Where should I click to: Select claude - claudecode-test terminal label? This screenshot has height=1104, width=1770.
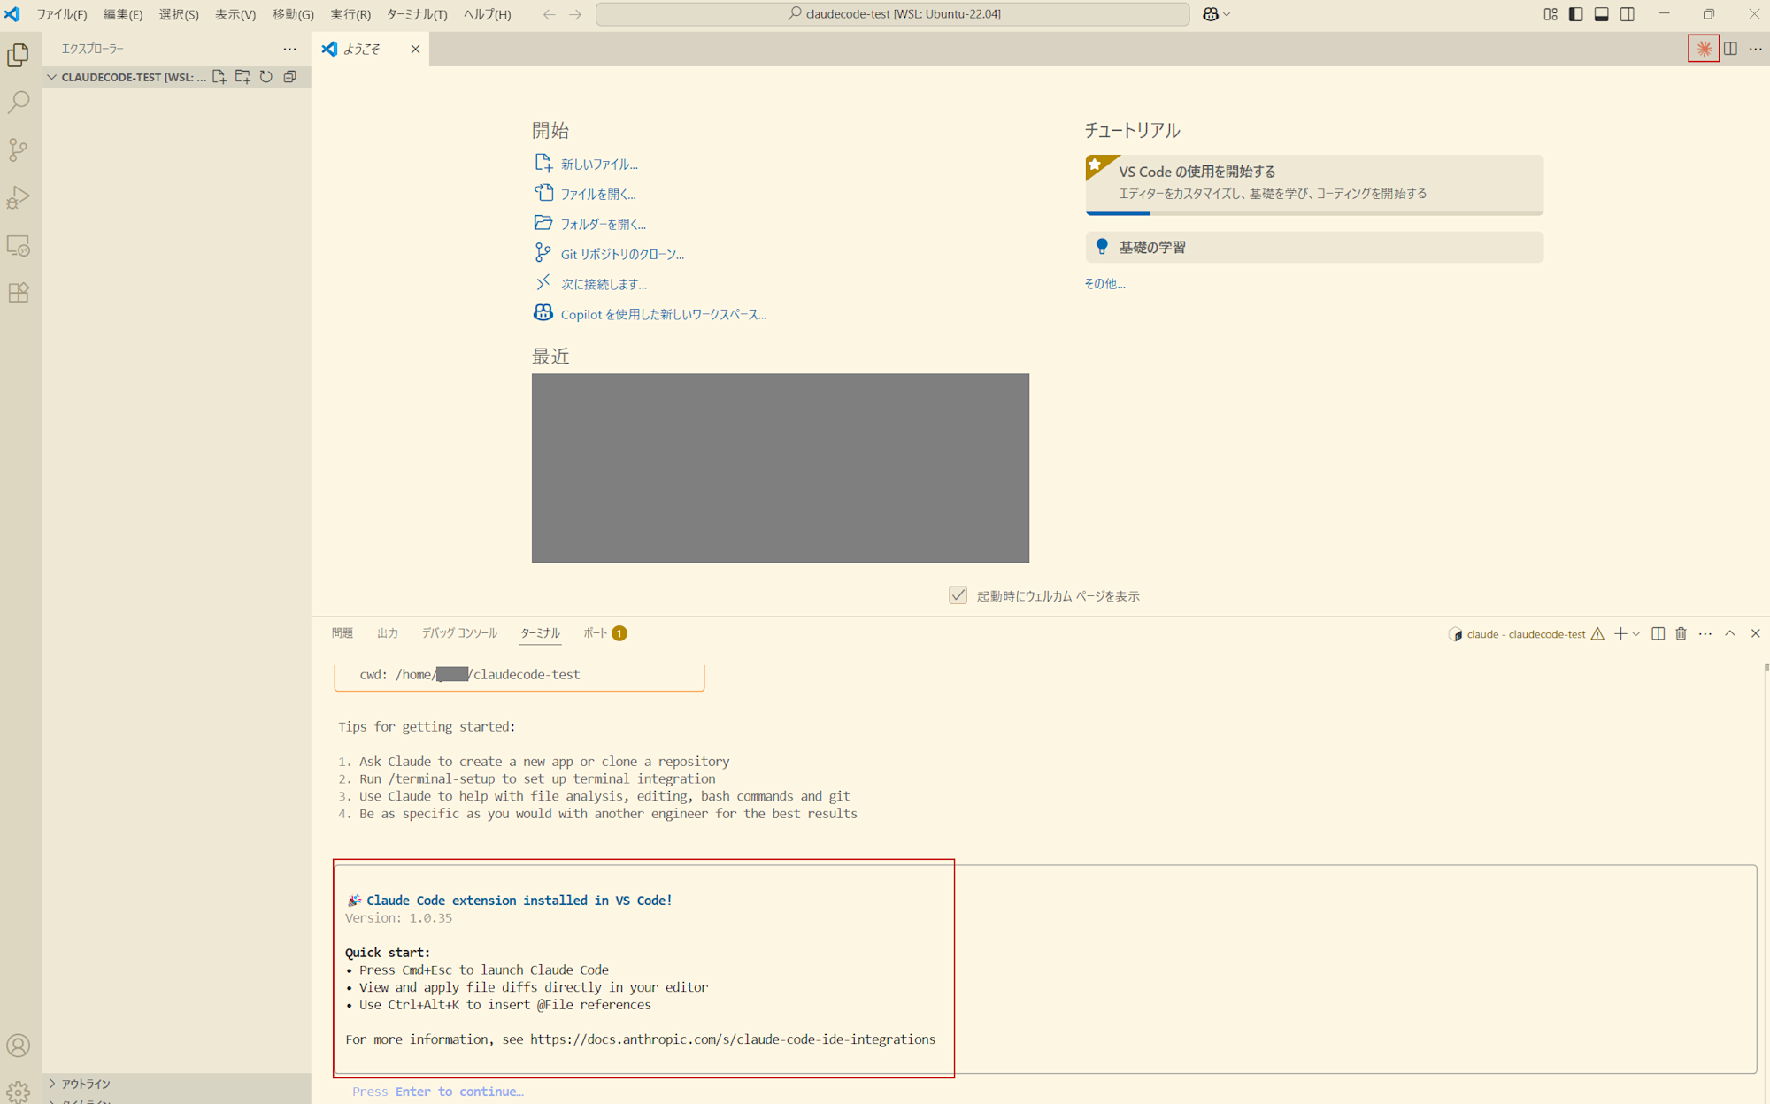click(1526, 633)
